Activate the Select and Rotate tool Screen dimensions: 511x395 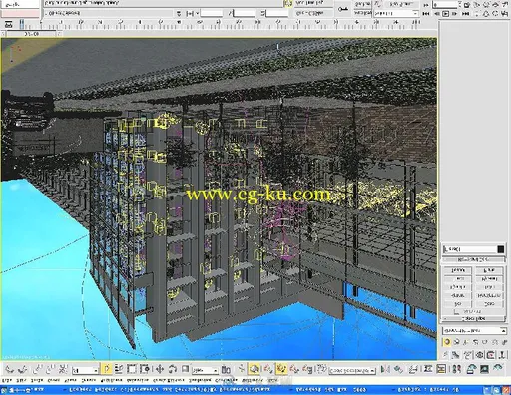(172, 369)
